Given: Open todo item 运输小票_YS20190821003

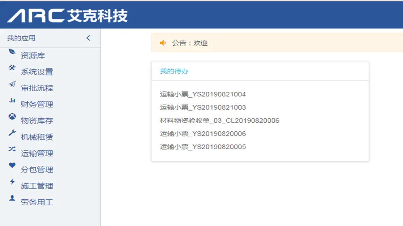Looking at the screenshot, I should 203,108.
